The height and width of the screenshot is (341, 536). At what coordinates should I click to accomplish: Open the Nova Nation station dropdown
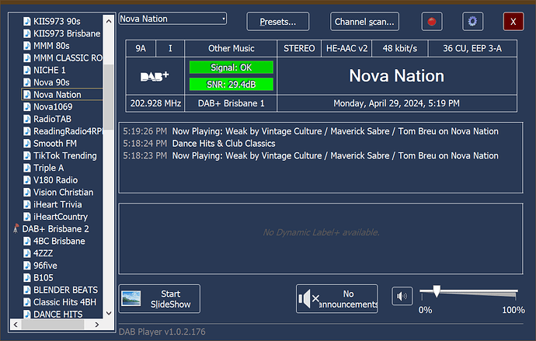point(223,19)
